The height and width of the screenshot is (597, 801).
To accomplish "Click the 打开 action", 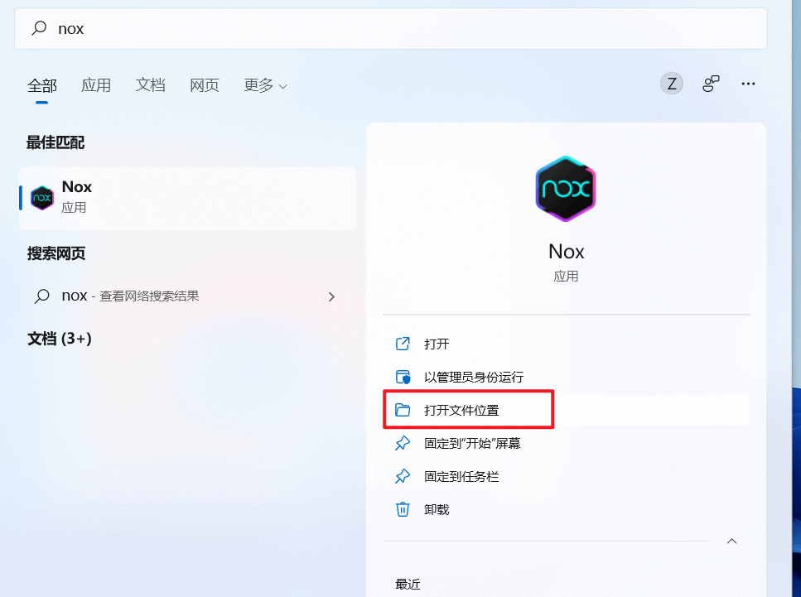I will (566, 344).
